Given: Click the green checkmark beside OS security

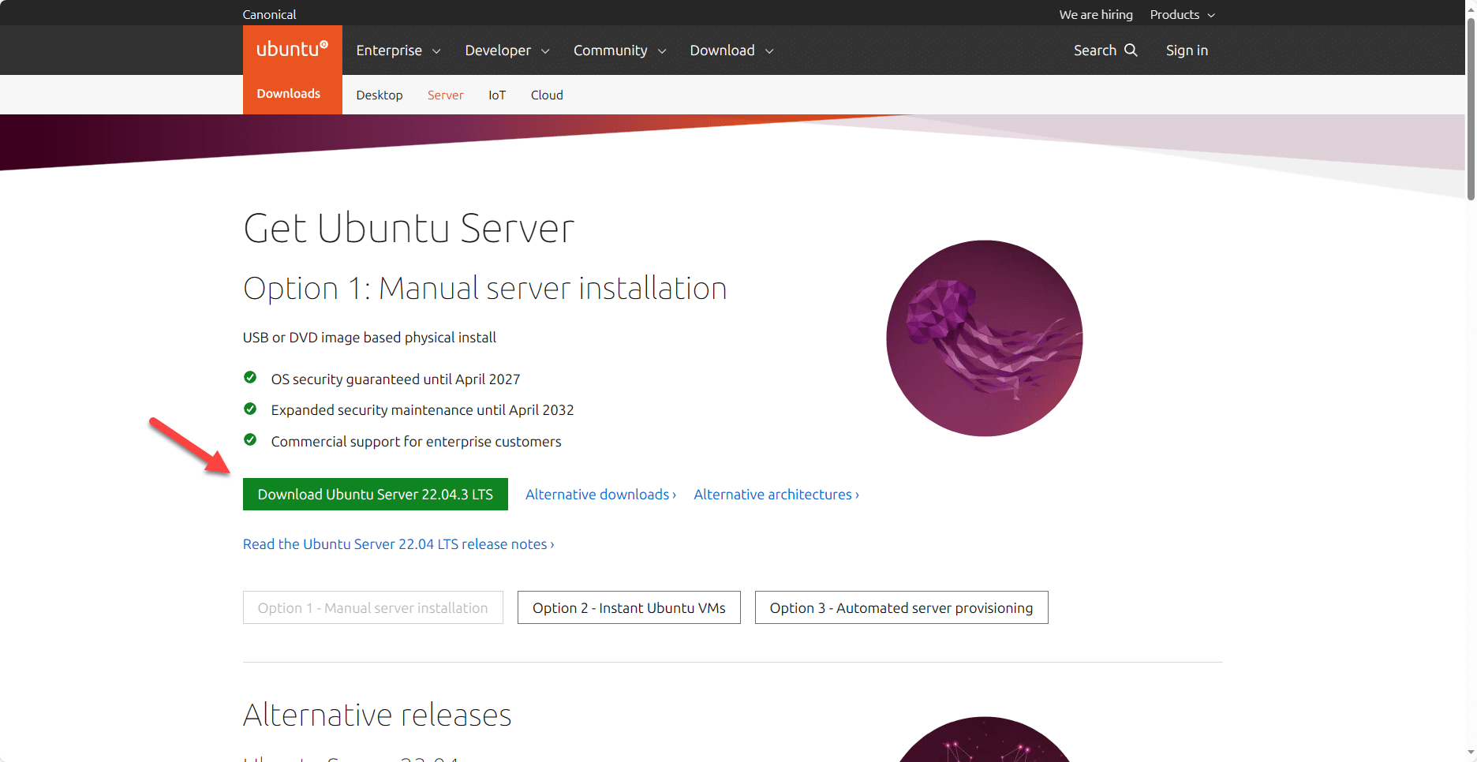Looking at the screenshot, I should click(x=250, y=378).
